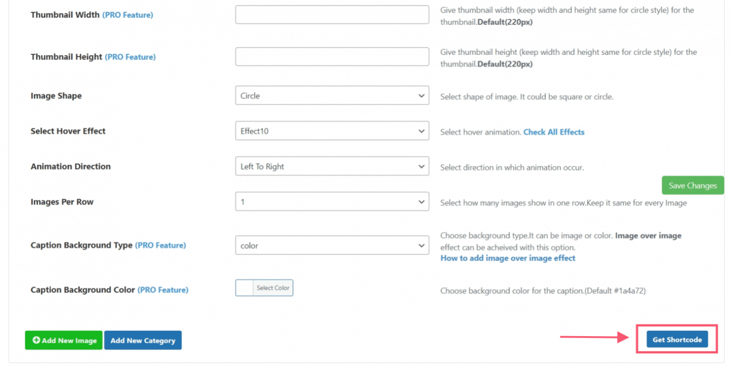Click the Save Changes button
This screenshot has width=730, height=366.
(692, 185)
